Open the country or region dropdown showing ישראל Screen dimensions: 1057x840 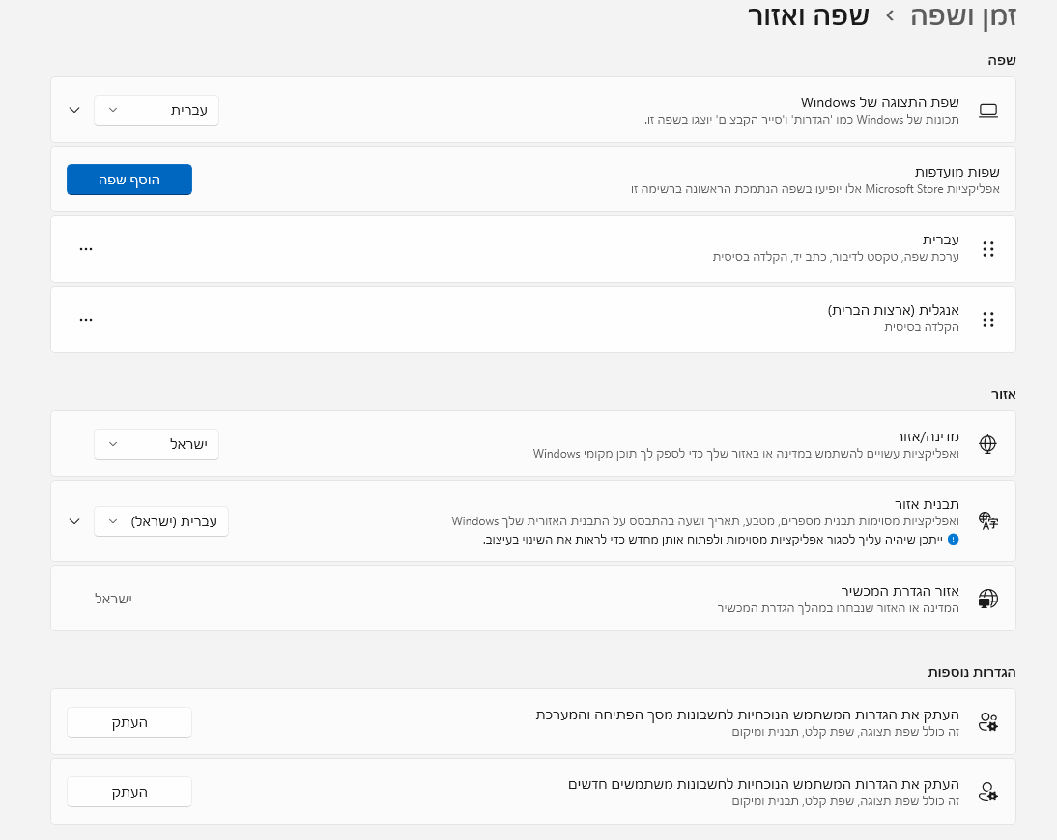pyautogui.click(x=157, y=444)
